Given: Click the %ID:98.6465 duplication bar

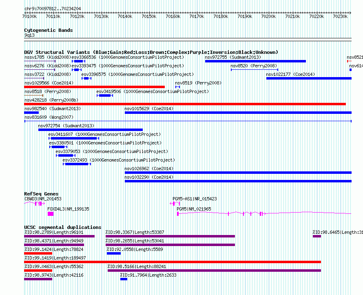Looking at the screenshot, I should pos(317,236).
